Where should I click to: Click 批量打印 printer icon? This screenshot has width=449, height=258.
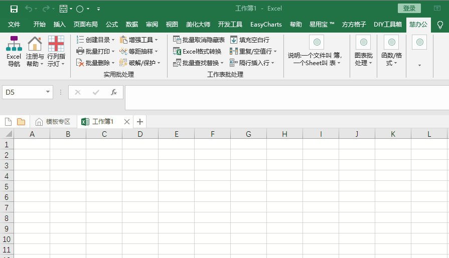tap(80, 51)
